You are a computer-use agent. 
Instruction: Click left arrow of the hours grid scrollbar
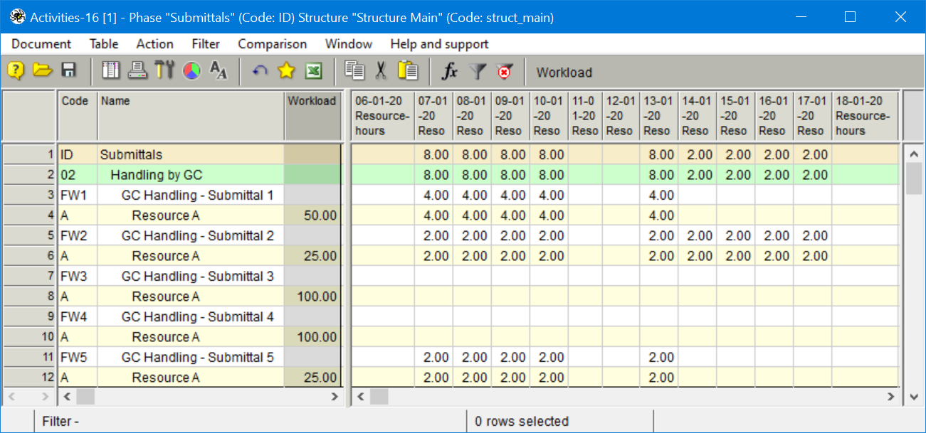click(361, 396)
